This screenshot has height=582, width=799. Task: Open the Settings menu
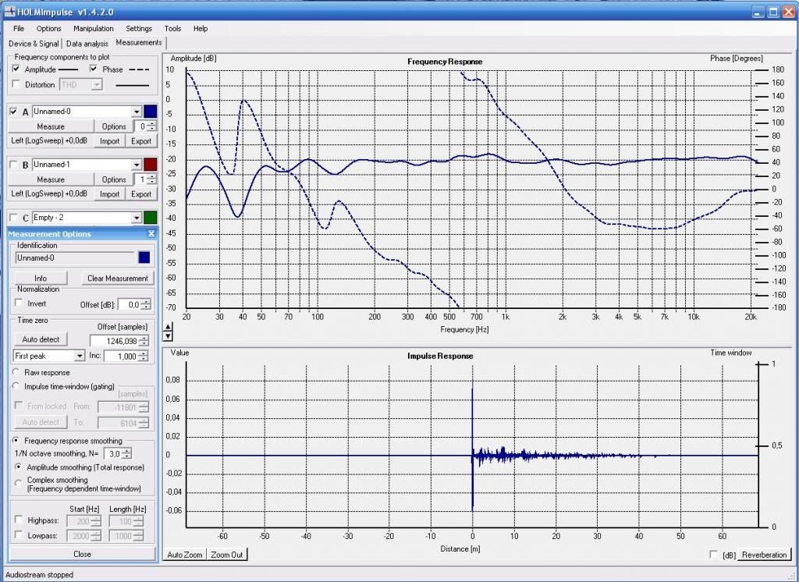pyautogui.click(x=139, y=29)
